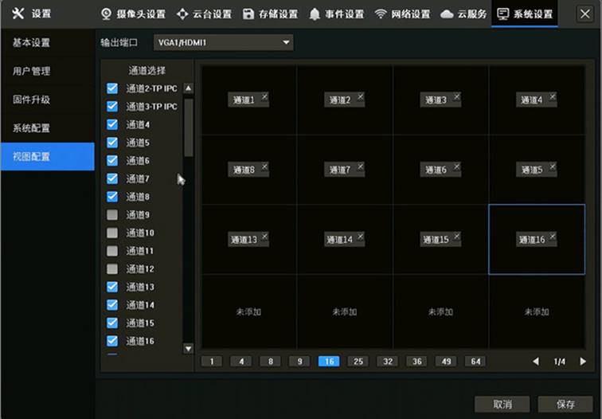
Task: Go to previous layout page arrow
Action: (535, 362)
